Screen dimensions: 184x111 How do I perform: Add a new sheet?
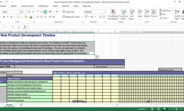pos(21,105)
